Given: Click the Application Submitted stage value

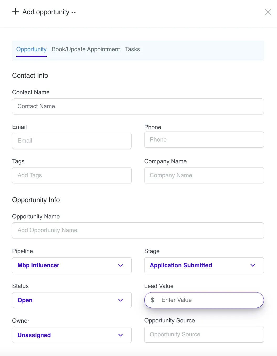Looking at the screenshot, I should coord(181,265).
